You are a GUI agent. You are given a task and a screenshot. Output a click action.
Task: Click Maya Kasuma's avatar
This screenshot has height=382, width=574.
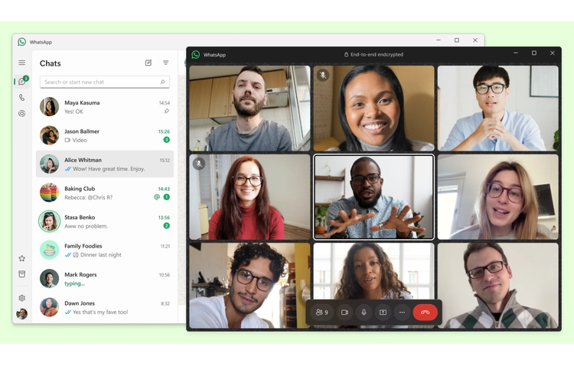click(50, 107)
